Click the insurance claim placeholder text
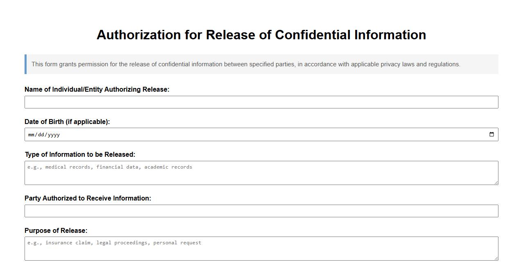Viewport: 523px width, 266px height. (x=114, y=243)
